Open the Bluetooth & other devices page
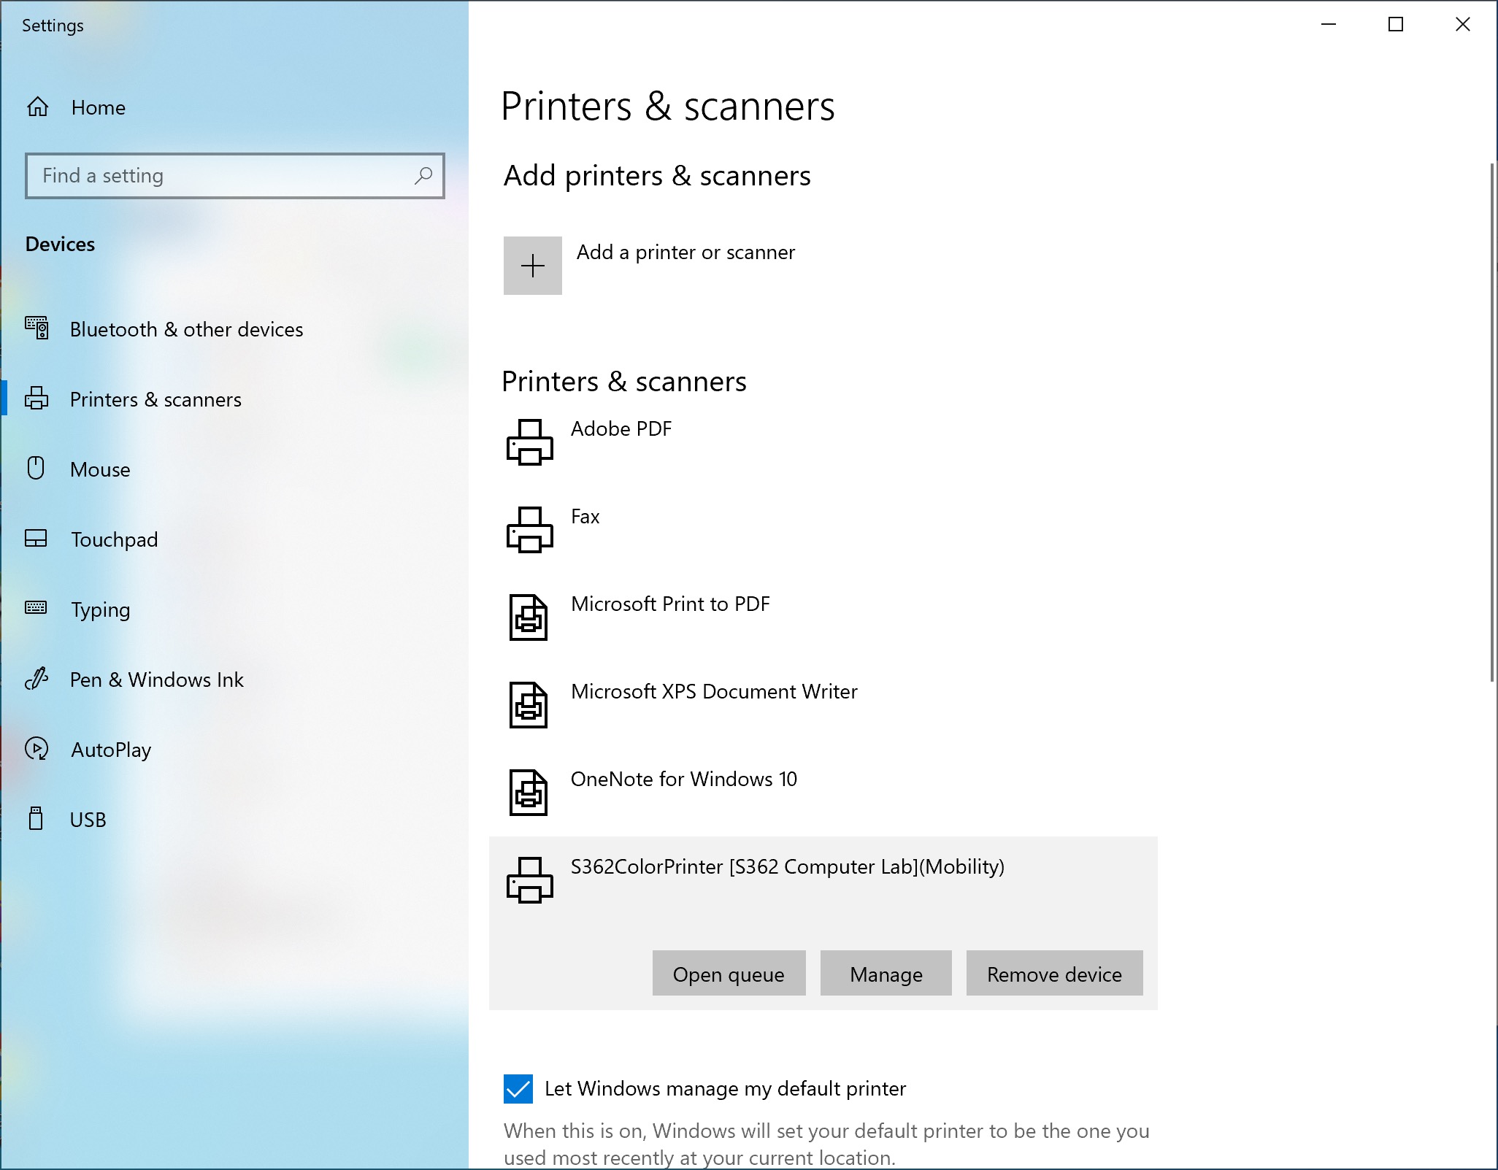Image resolution: width=1498 pixels, height=1170 pixels. [x=186, y=329]
